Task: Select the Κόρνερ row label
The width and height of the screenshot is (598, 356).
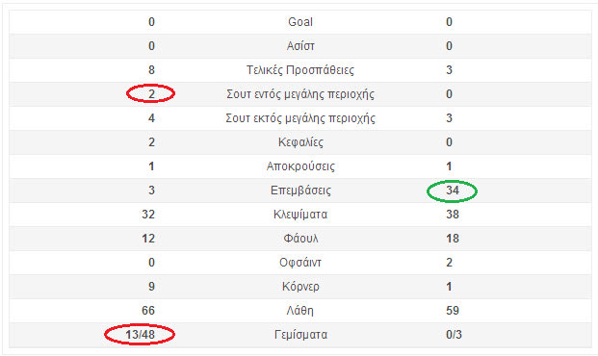Action: tap(300, 287)
